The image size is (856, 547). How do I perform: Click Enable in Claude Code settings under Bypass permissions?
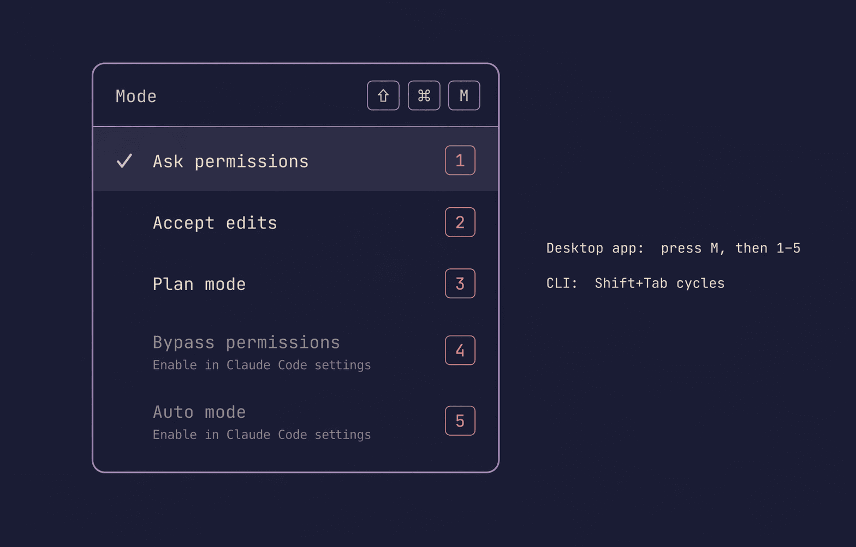pyautogui.click(x=261, y=365)
